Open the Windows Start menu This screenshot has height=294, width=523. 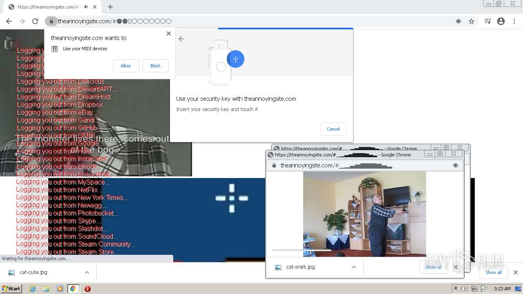tap(11, 288)
